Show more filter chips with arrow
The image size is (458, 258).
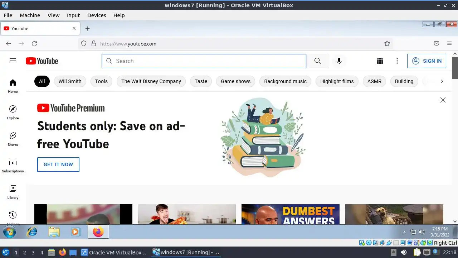click(442, 81)
